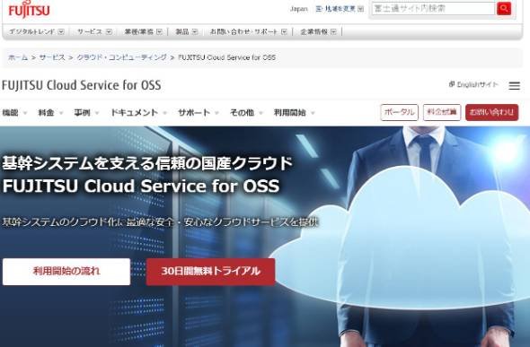Expand the 企業情報 menu
Viewport: 530px width, 347px height.
(318, 31)
